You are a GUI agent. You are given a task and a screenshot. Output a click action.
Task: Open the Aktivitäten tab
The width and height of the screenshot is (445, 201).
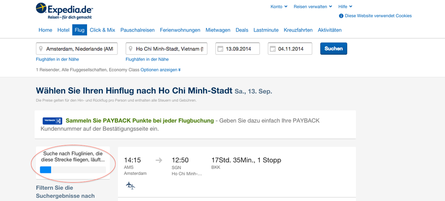click(329, 30)
